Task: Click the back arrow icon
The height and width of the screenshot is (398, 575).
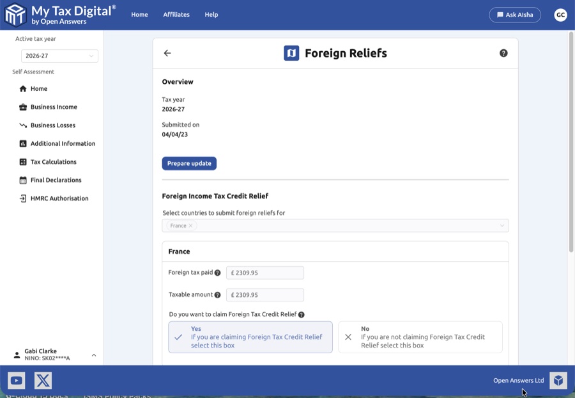Action: coord(167,53)
